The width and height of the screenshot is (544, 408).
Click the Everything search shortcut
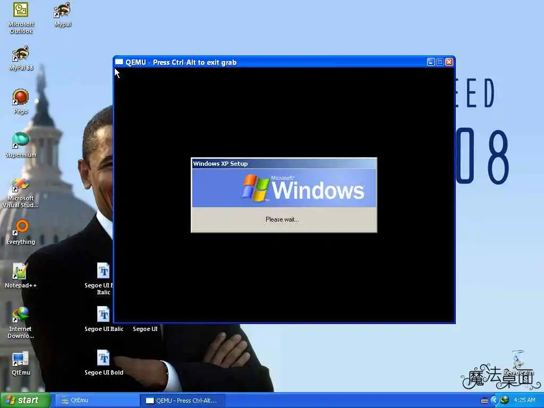[x=21, y=232]
